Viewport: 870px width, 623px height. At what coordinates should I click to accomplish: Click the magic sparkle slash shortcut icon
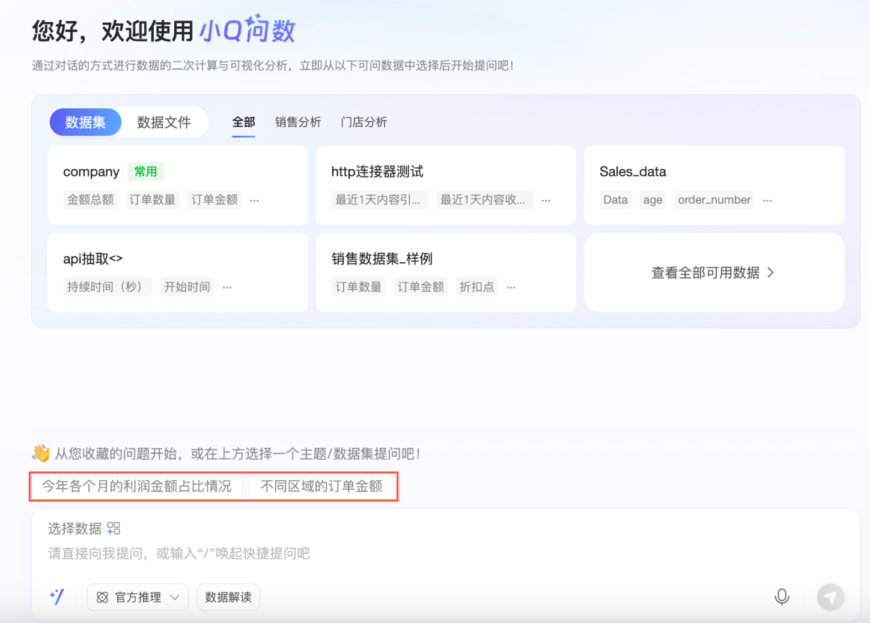(56, 597)
